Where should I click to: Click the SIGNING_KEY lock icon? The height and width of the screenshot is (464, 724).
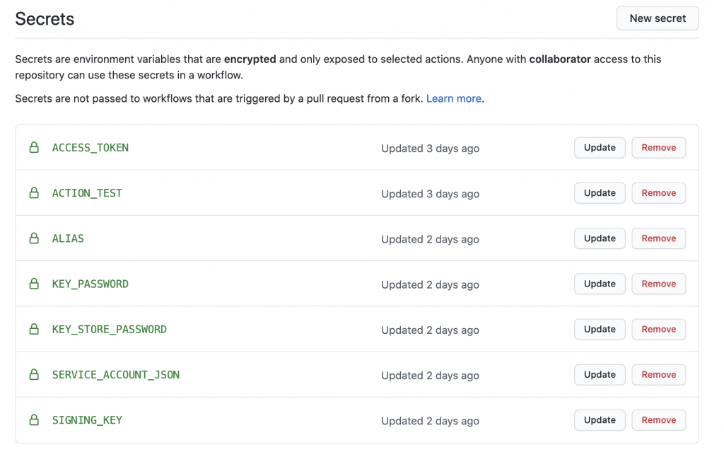coord(34,420)
